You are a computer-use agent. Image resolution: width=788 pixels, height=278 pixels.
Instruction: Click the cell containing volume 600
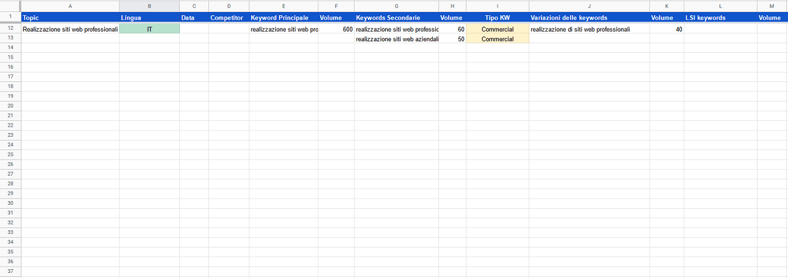tap(336, 29)
